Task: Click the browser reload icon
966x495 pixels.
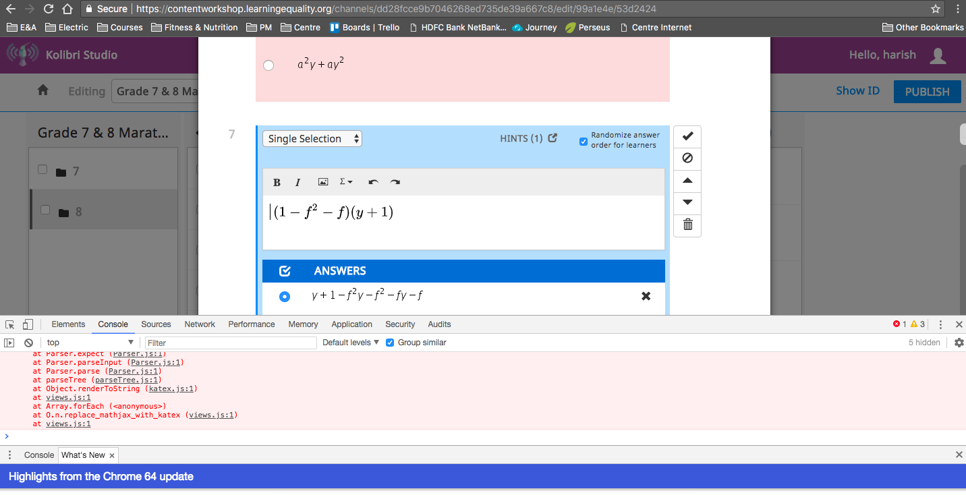Action: click(48, 9)
